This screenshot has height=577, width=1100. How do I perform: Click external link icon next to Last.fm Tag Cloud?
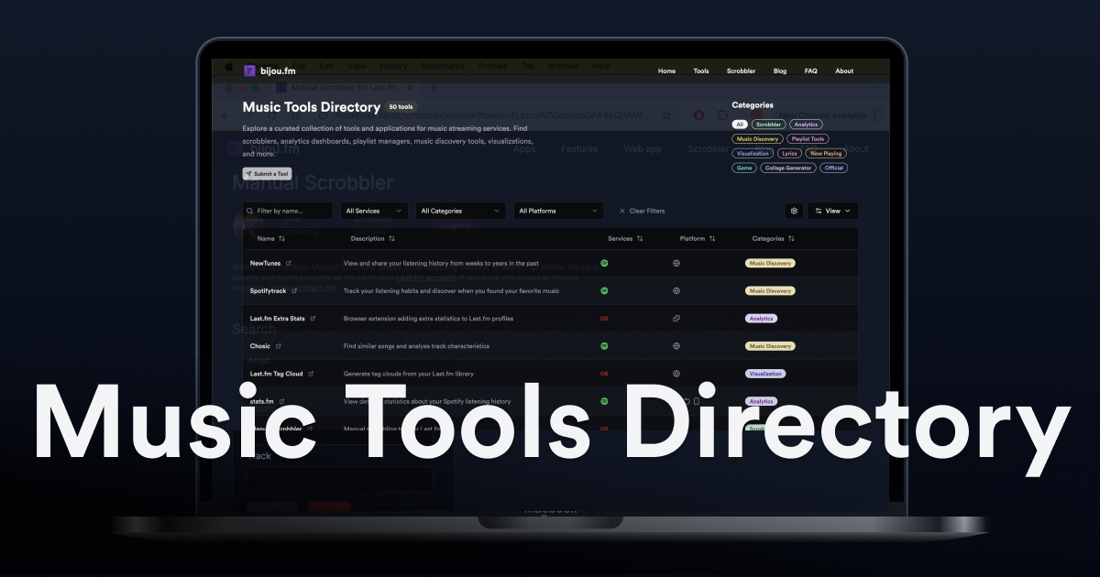[x=311, y=374]
